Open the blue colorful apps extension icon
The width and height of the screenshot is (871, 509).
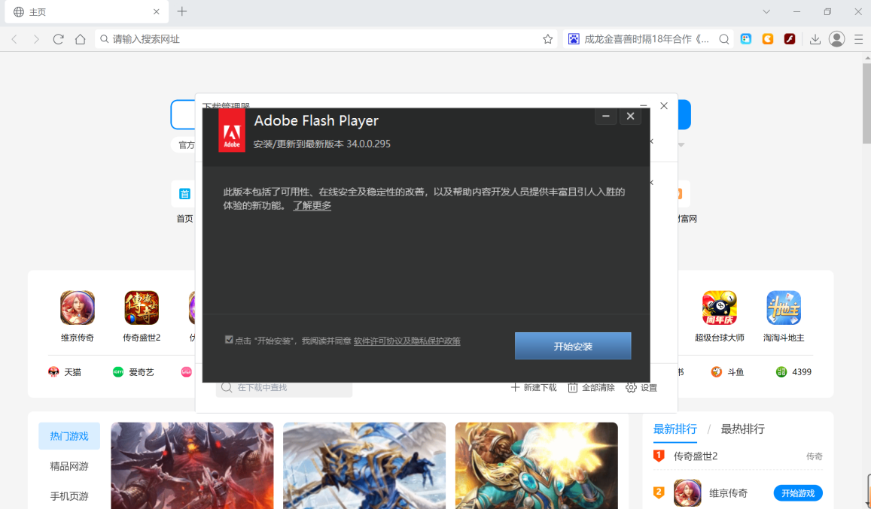746,39
